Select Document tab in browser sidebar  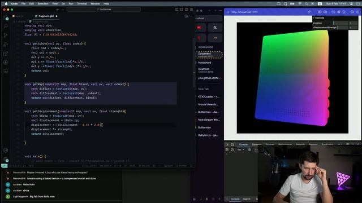[x=209, y=55]
